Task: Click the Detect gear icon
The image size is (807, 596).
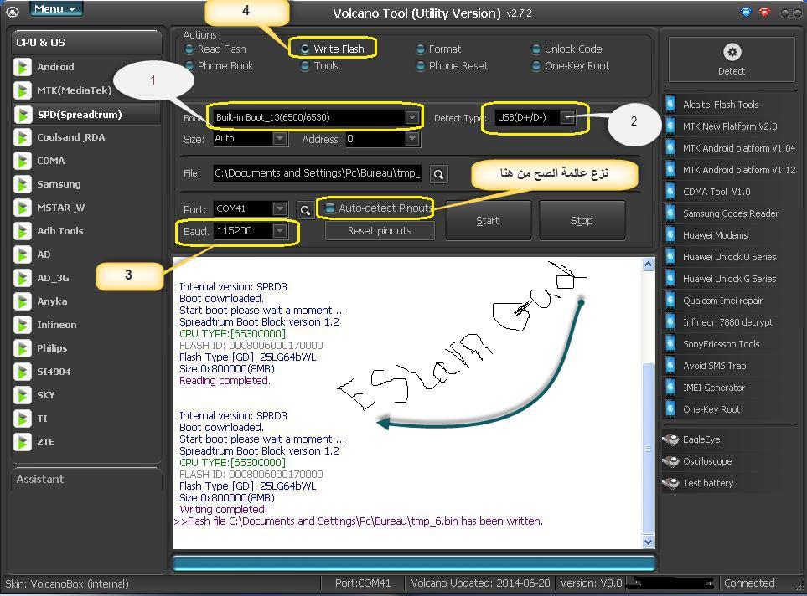Action: (x=732, y=52)
